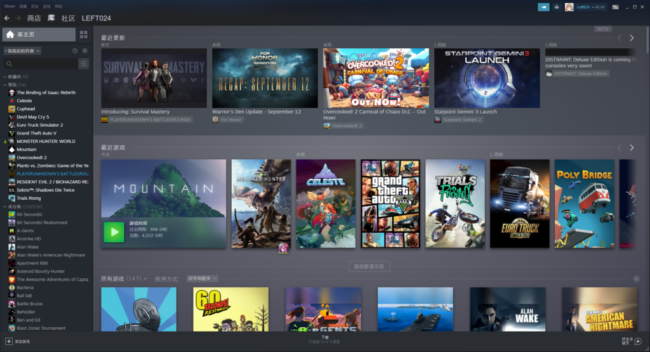This screenshot has width=650, height=352.
Task: Select Cuphead in the game list
Action: point(25,109)
